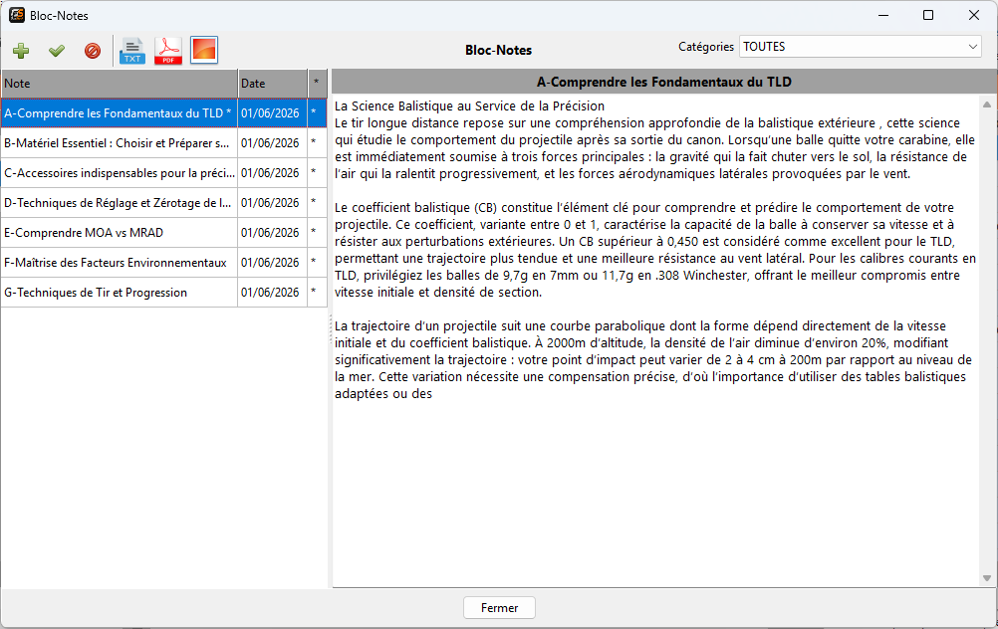Image resolution: width=998 pixels, height=629 pixels.
Task: Click the paragraph starting 'Le coefficient balistique (CB)'
Action: click(x=655, y=250)
